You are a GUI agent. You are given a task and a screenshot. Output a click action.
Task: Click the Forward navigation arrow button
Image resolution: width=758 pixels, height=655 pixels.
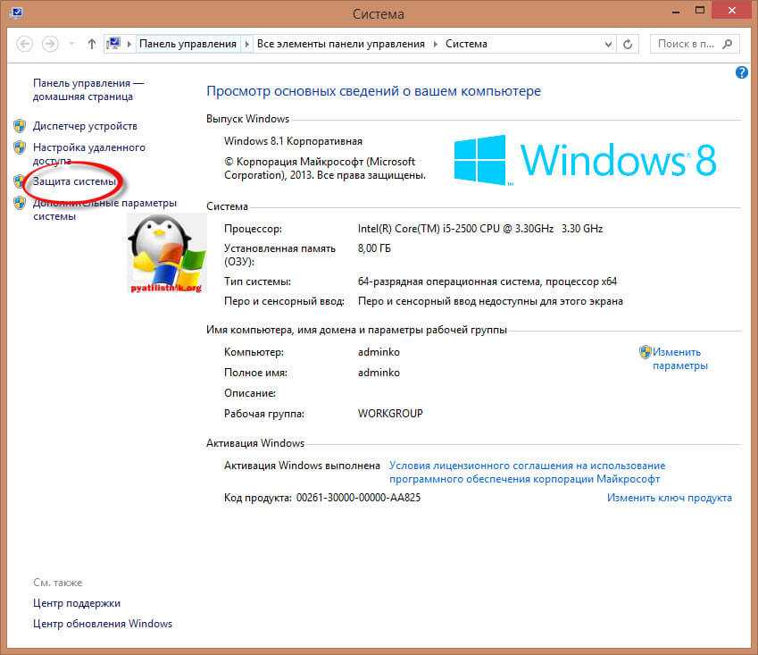point(51,44)
